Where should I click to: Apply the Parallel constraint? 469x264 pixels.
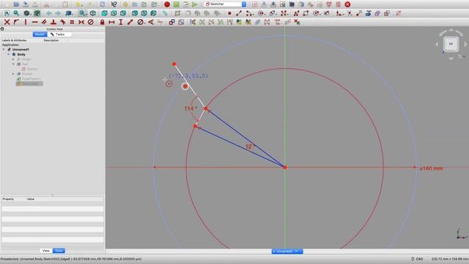44,22
